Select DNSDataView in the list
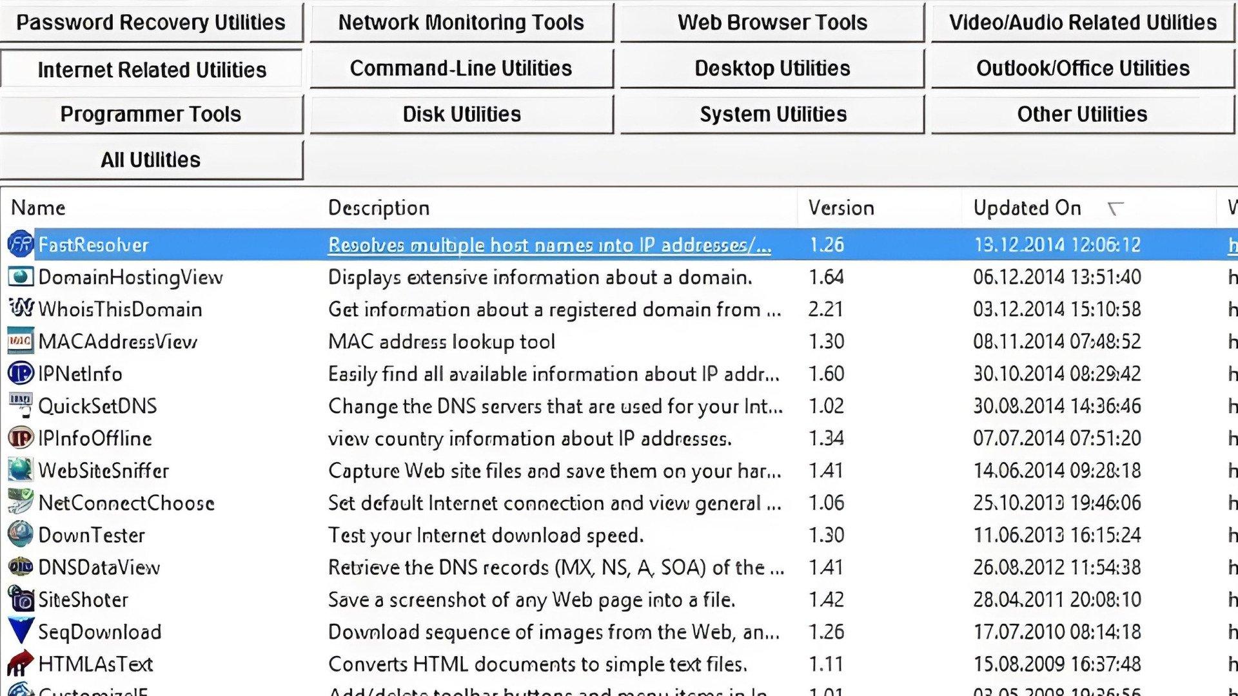This screenshot has width=1238, height=696. tap(99, 567)
